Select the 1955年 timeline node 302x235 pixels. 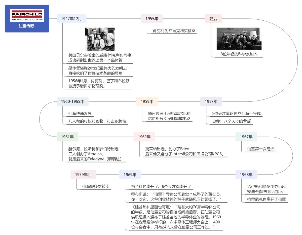[152, 18]
